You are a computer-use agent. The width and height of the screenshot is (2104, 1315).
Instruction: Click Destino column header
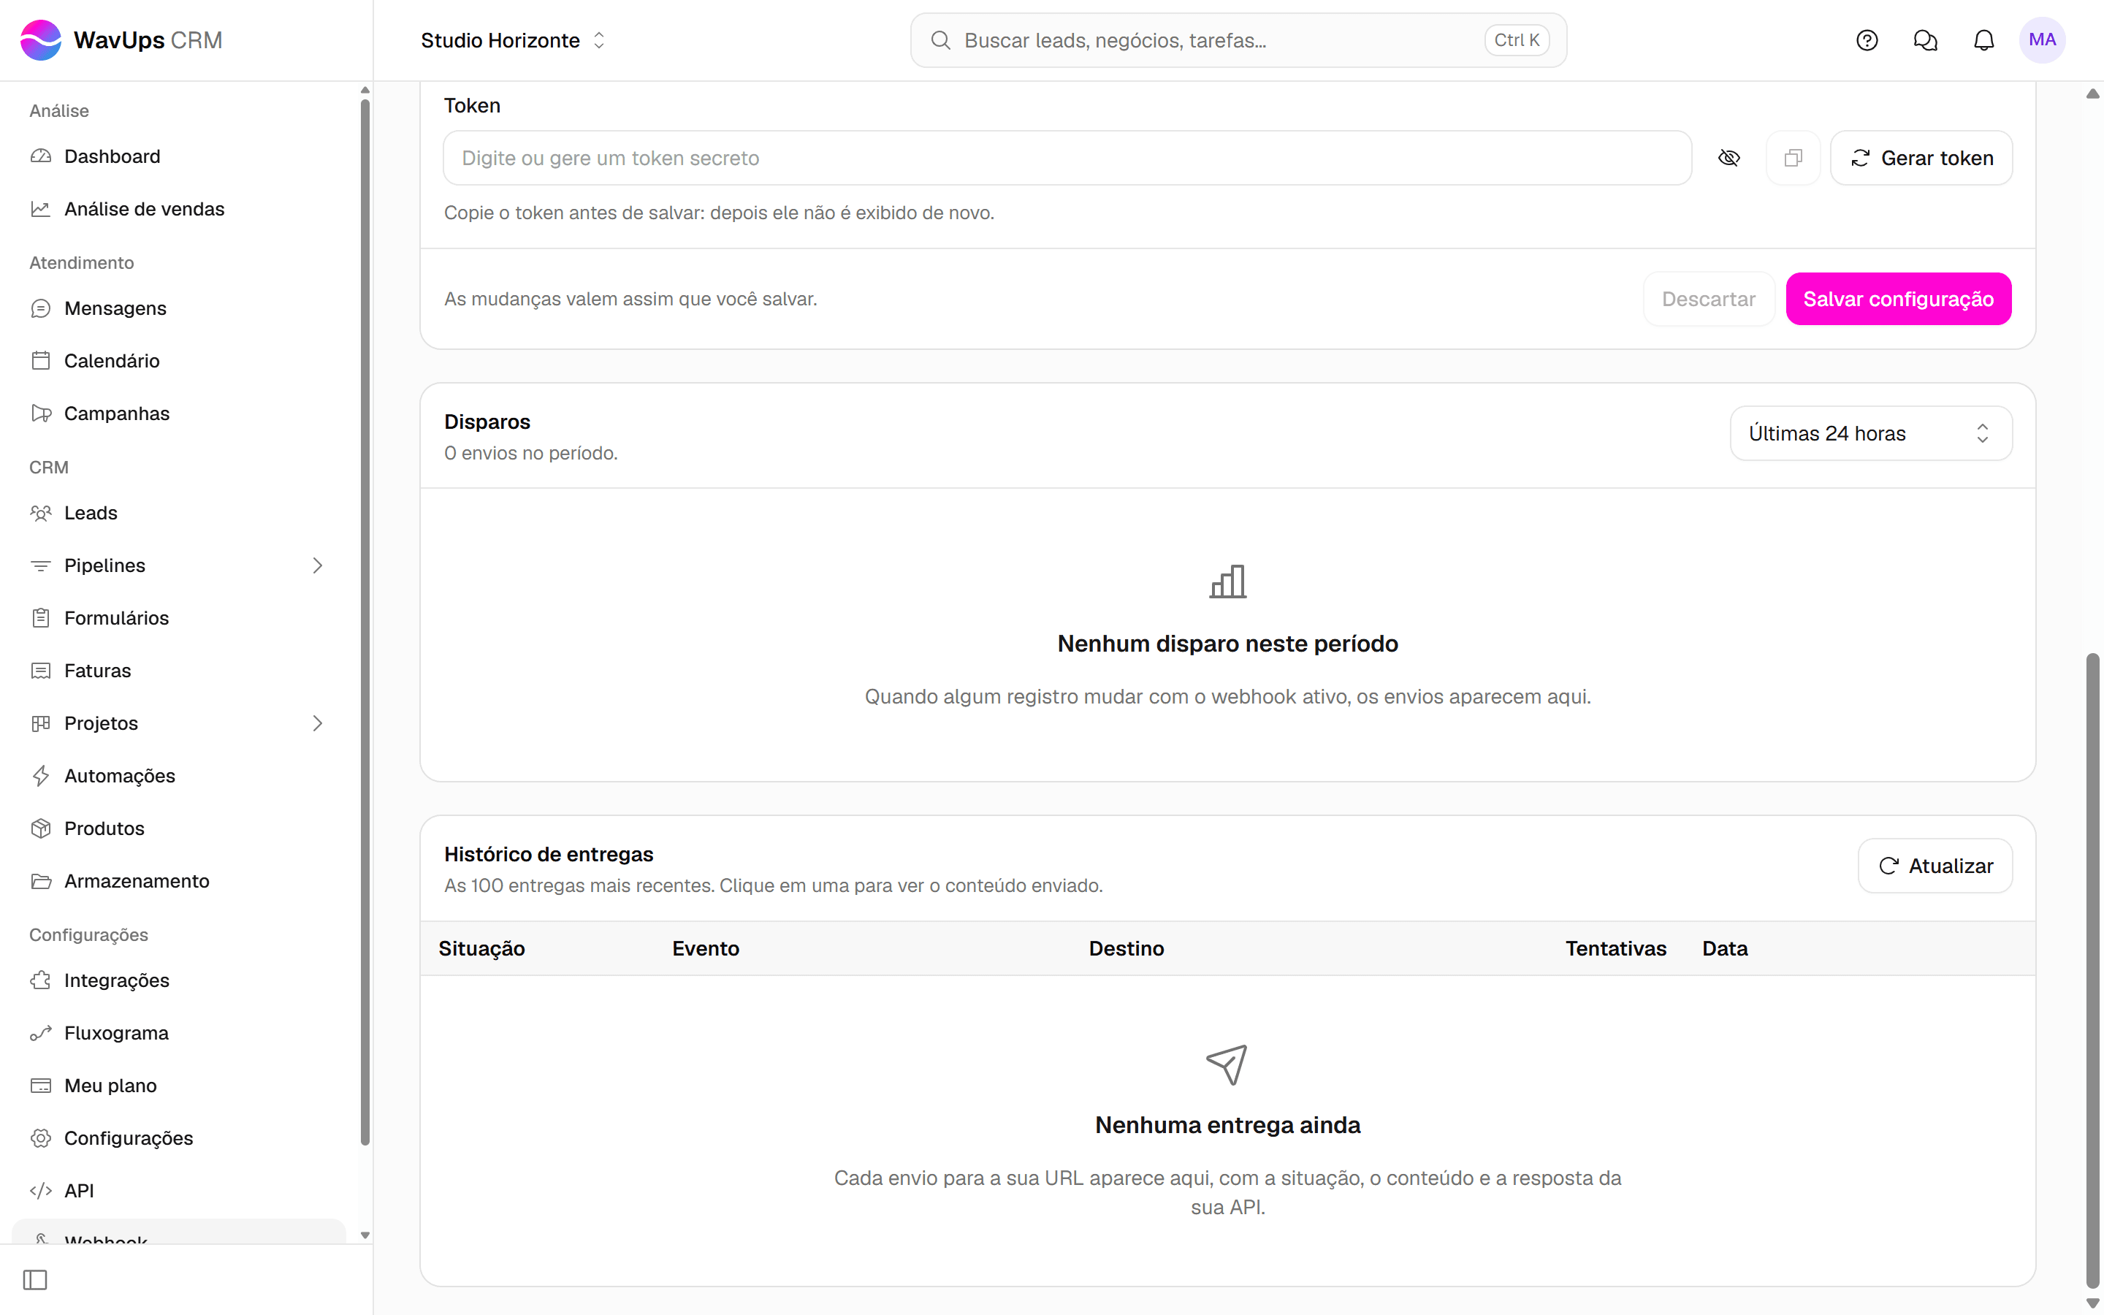coord(1126,948)
